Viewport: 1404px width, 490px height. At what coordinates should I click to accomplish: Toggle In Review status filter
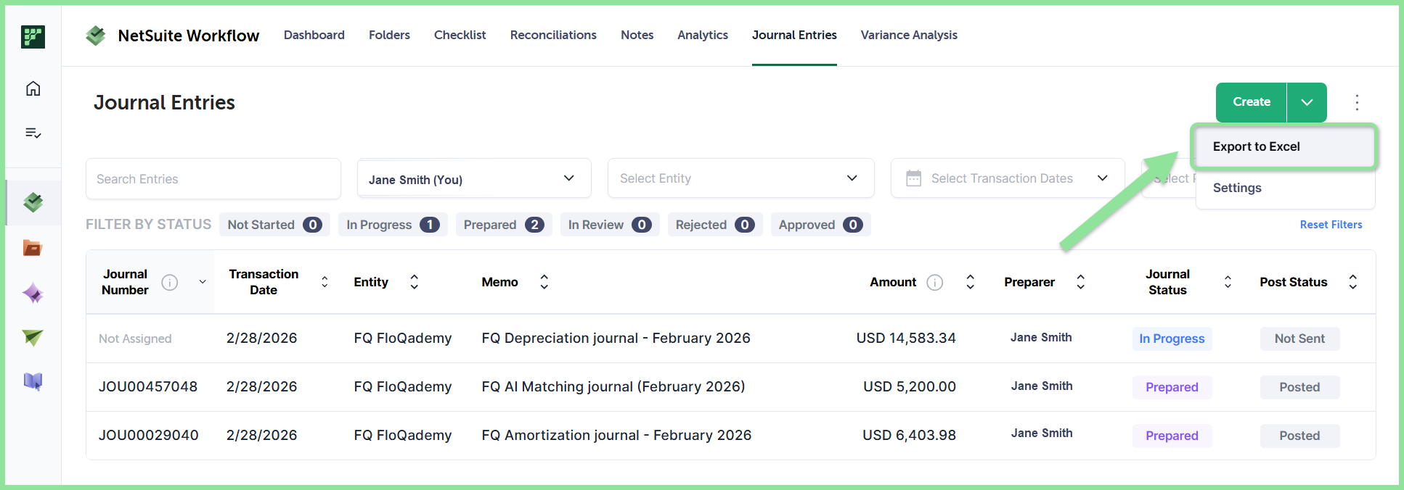tap(610, 225)
